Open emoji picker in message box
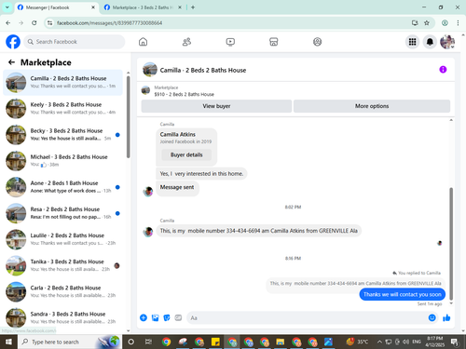 point(432,317)
